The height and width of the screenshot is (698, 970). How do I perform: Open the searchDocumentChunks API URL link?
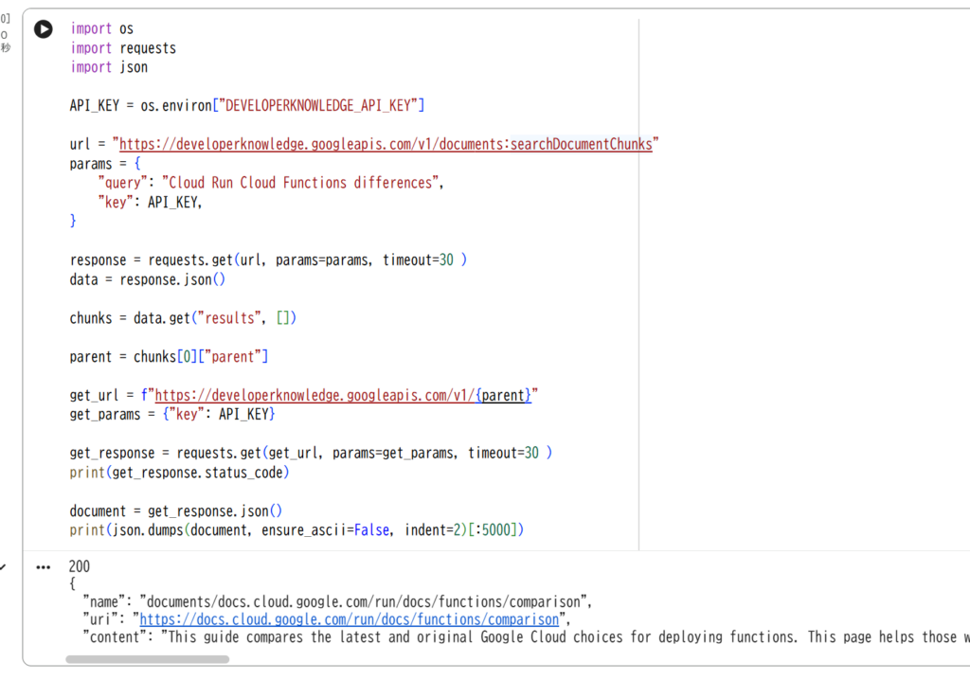(x=386, y=144)
